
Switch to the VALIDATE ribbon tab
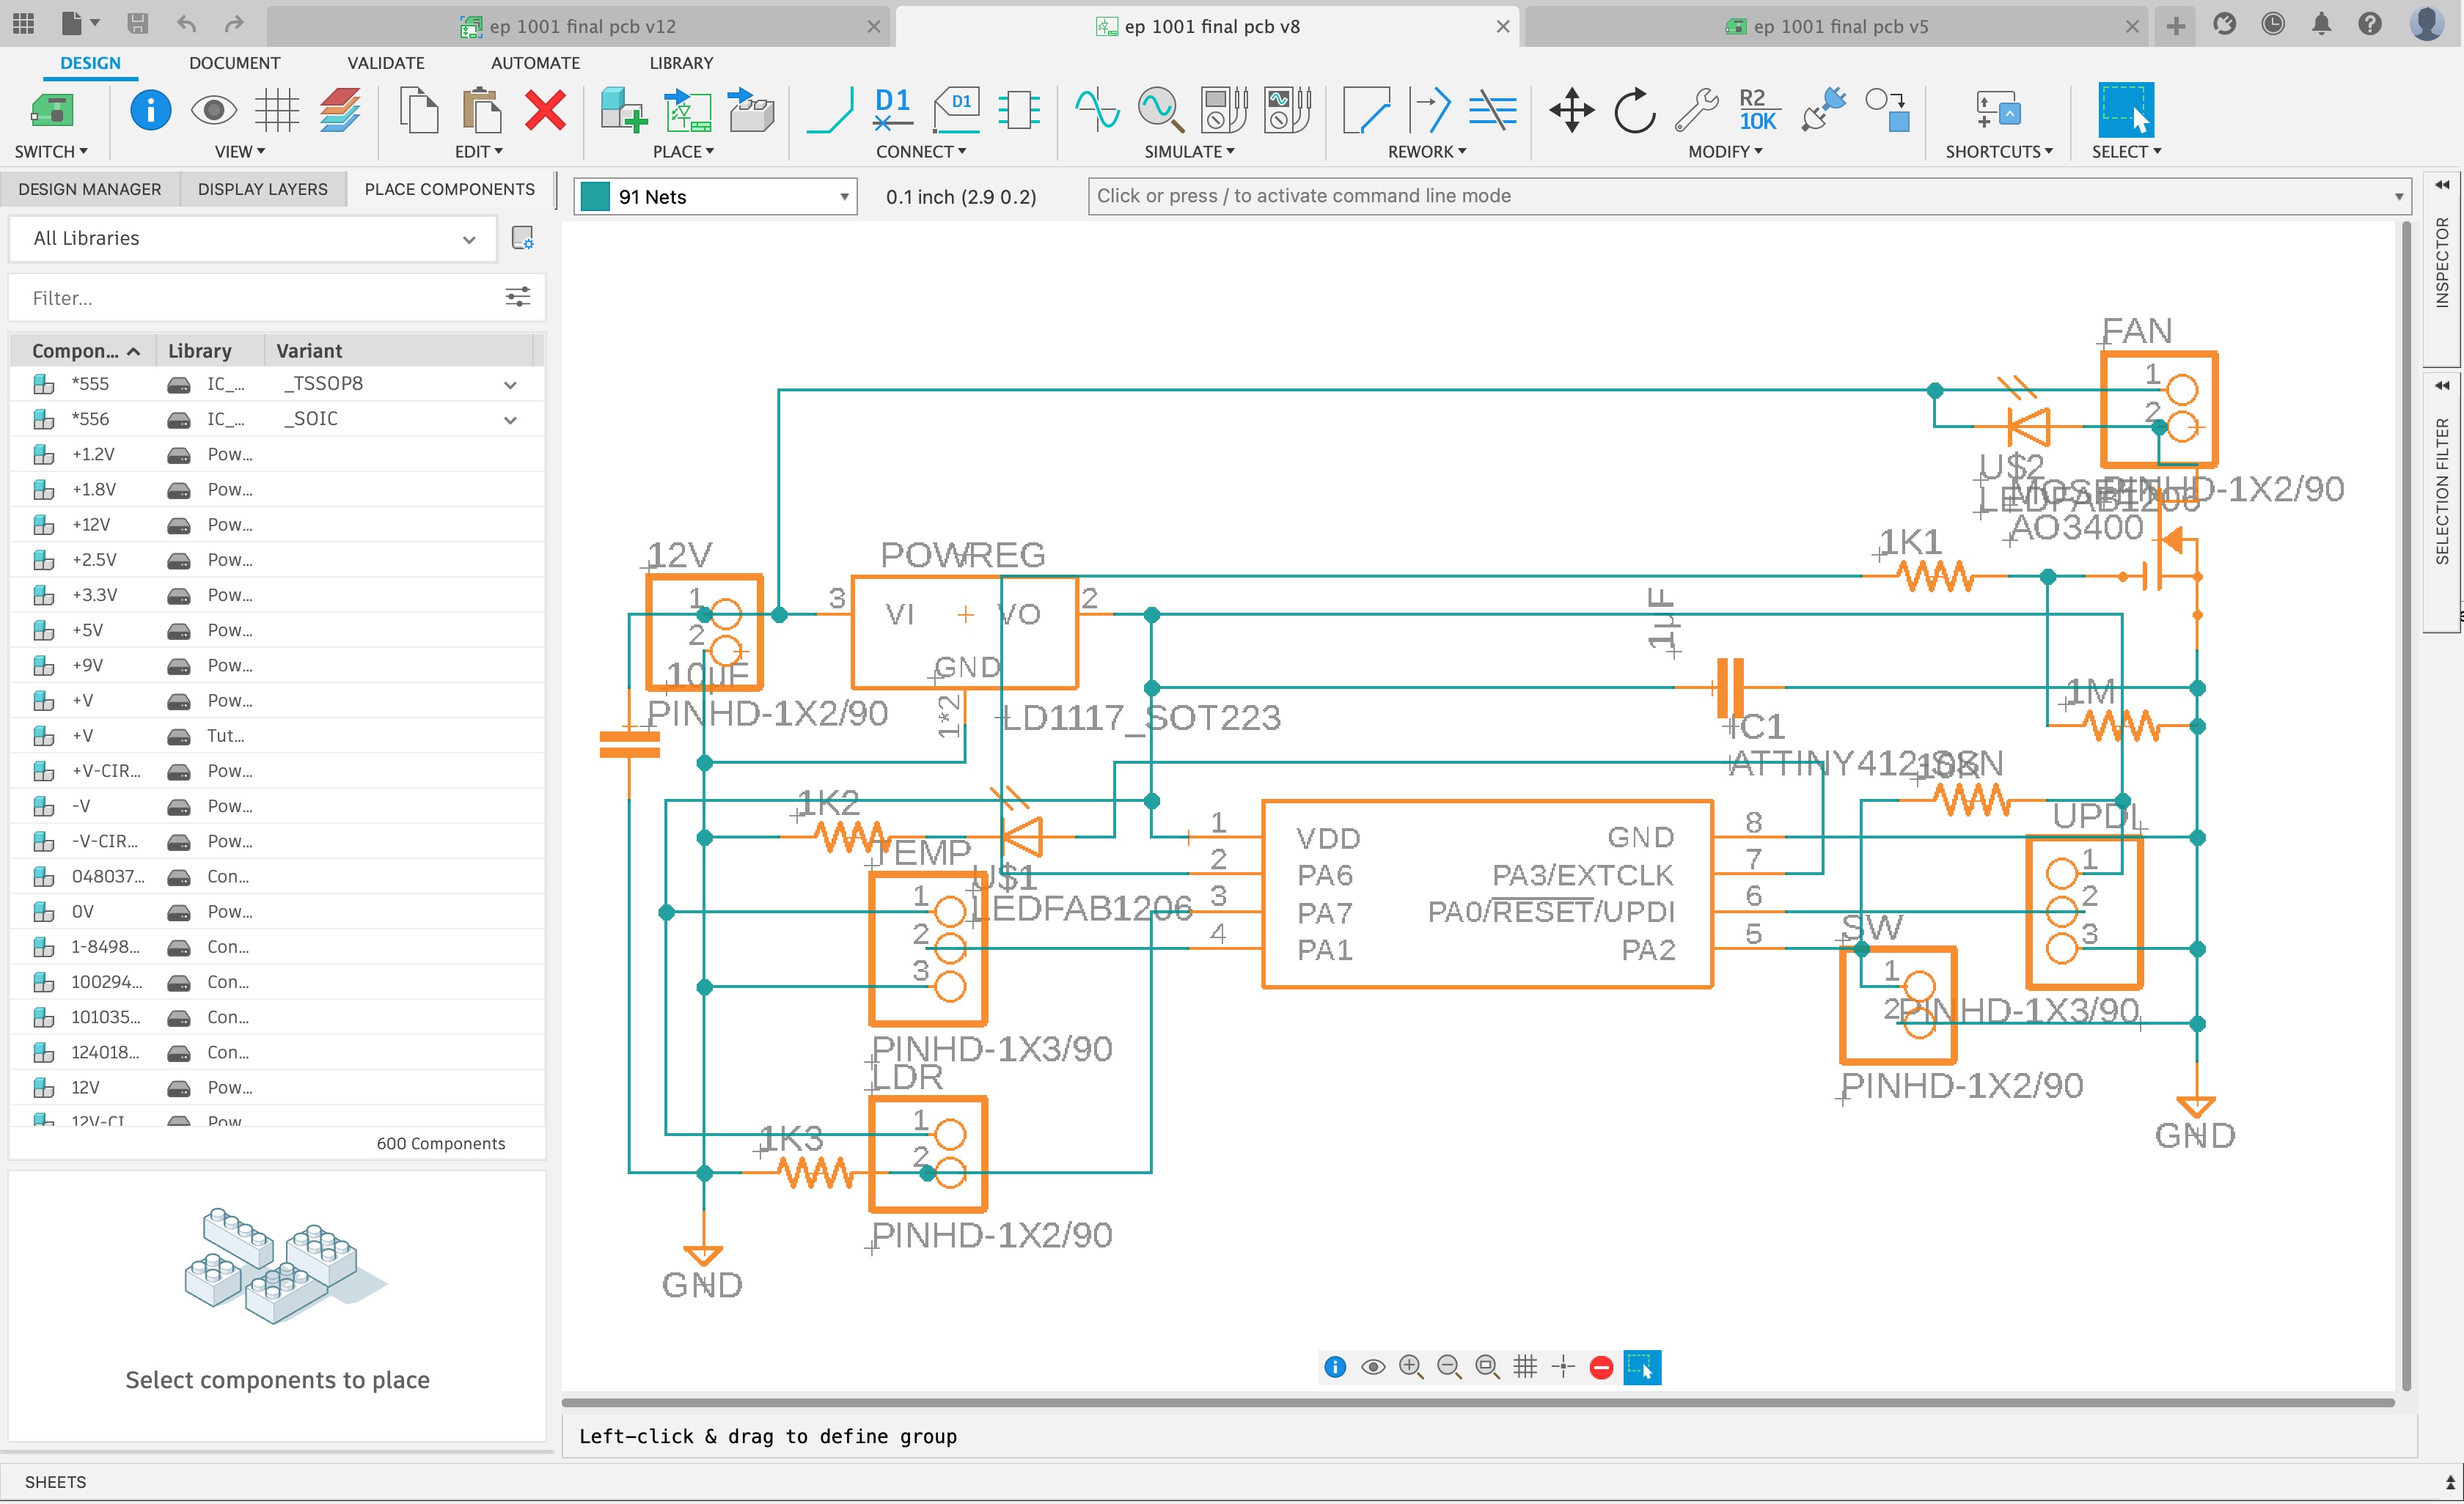point(385,63)
